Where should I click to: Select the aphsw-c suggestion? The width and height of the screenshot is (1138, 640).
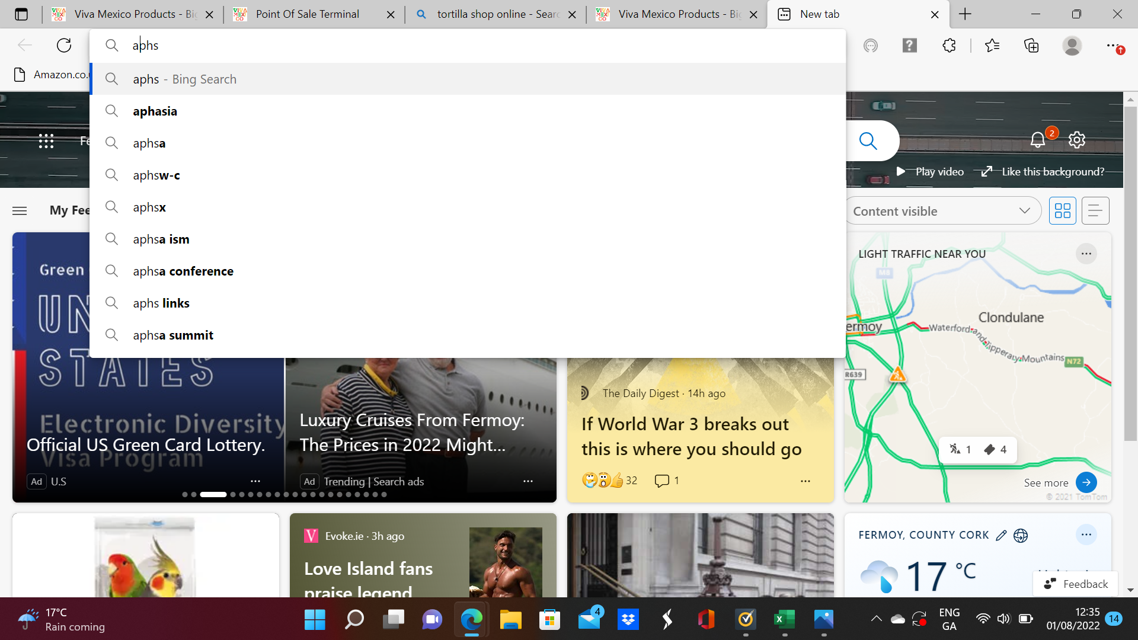[x=468, y=175]
